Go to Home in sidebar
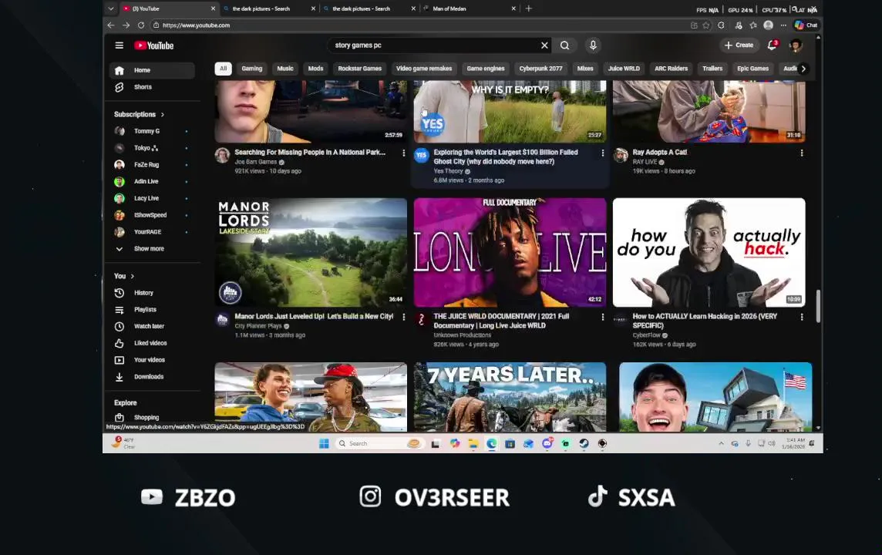The height and width of the screenshot is (555, 882). (152, 70)
